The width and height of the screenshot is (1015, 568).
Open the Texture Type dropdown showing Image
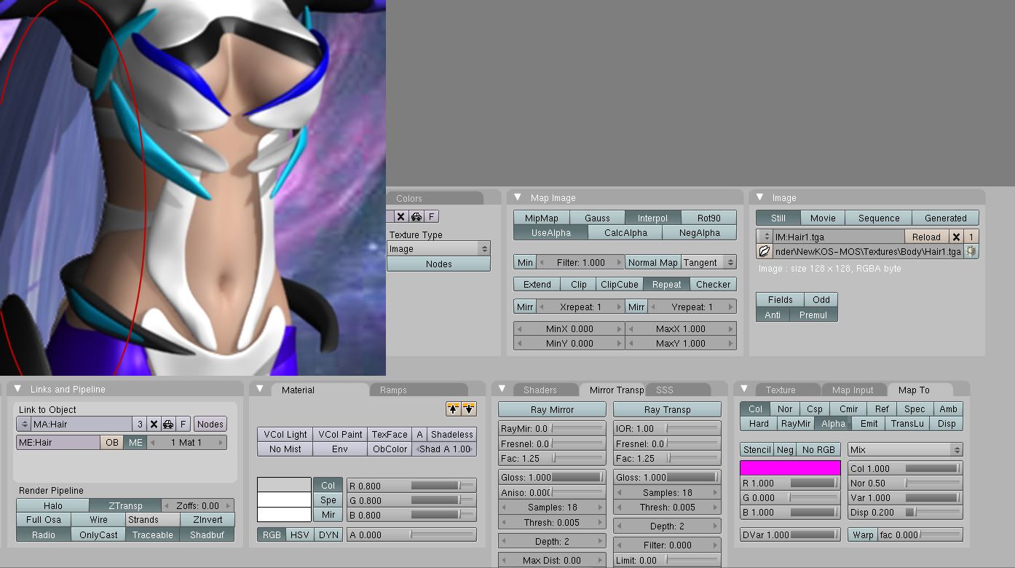tap(438, 248)
